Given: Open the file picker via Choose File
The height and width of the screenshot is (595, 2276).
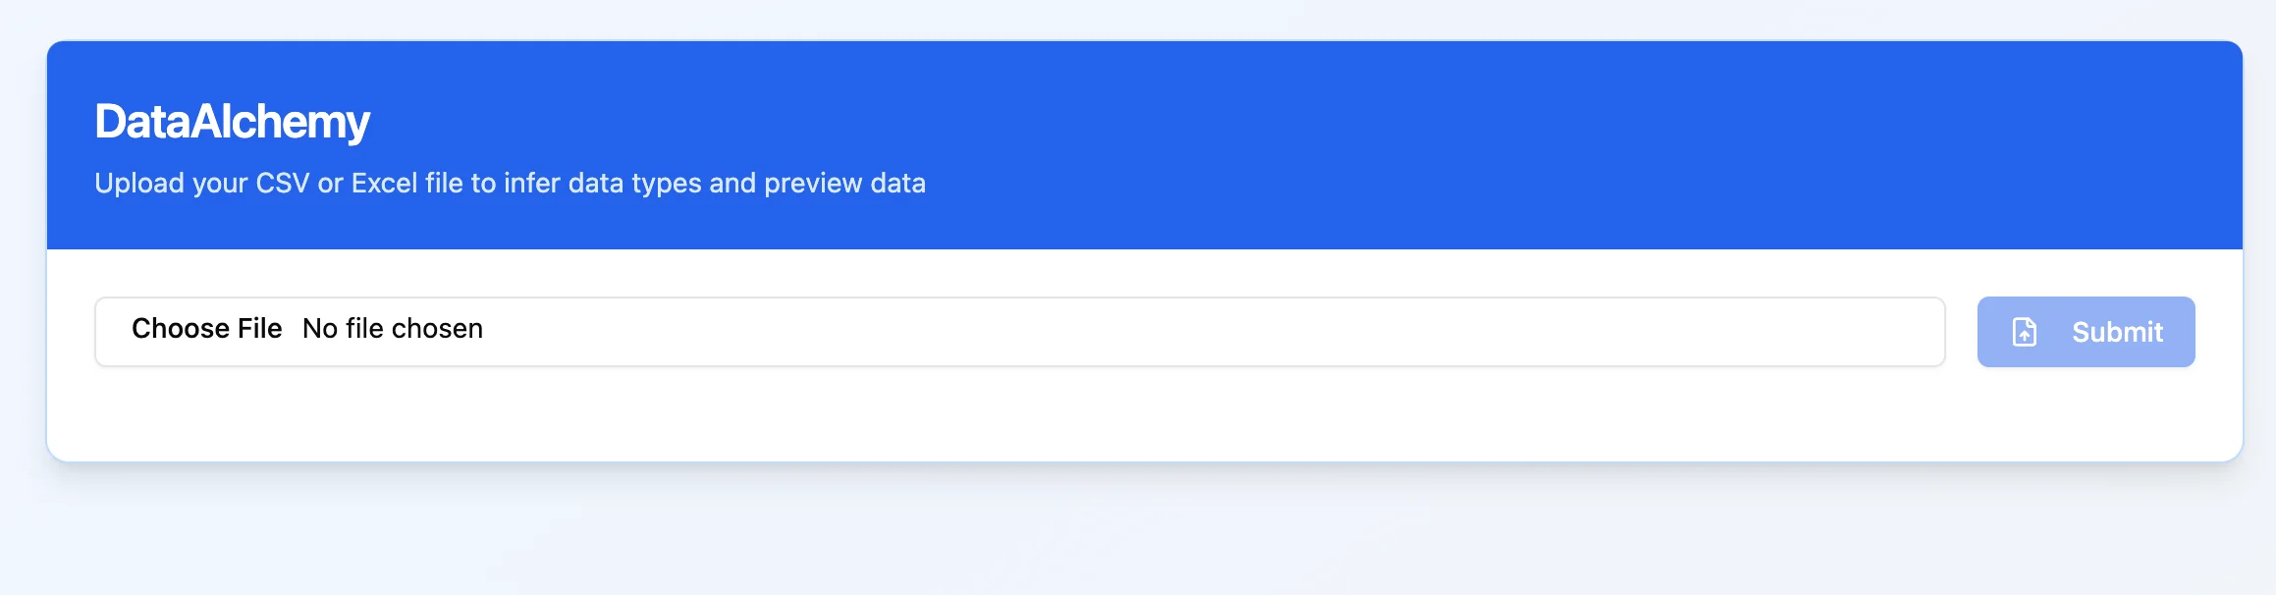Looking at the screenshot, I should tap(208, 330).
